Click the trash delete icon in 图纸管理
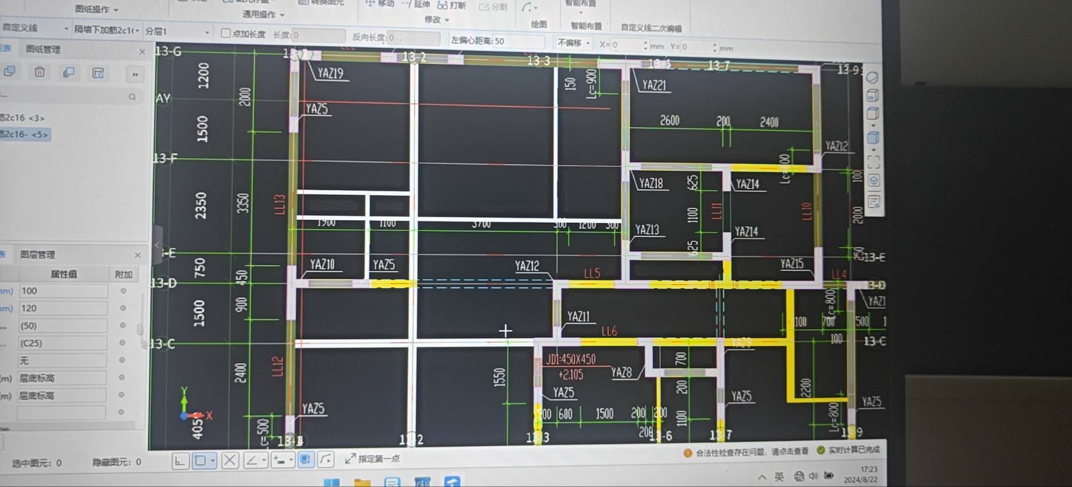1072x487 pixels. point(40,72)
